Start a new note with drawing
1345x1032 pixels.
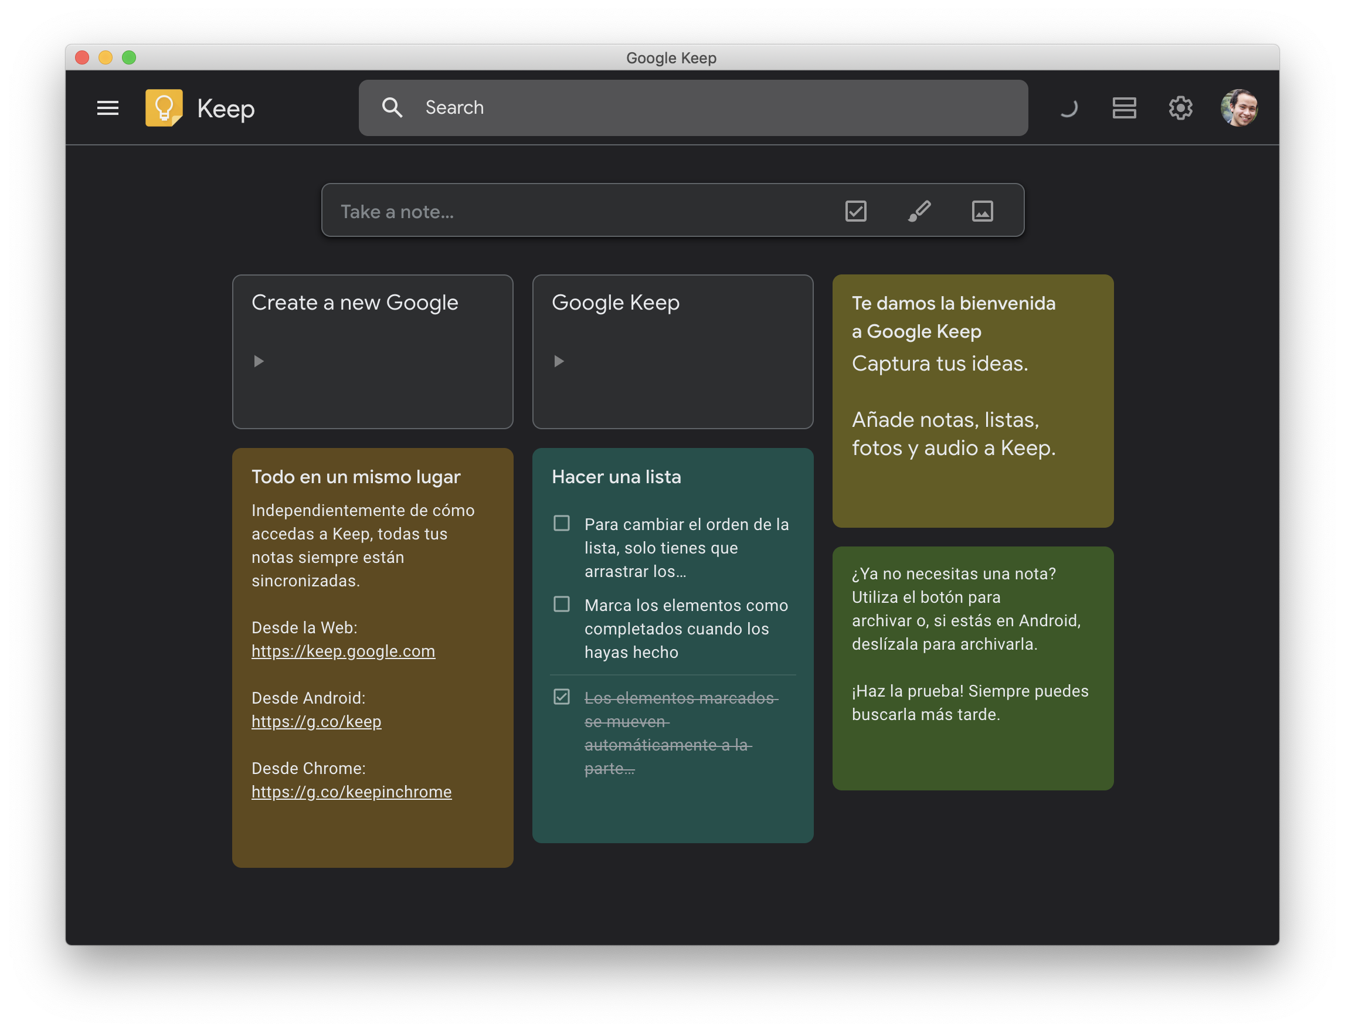coord(919,211)
